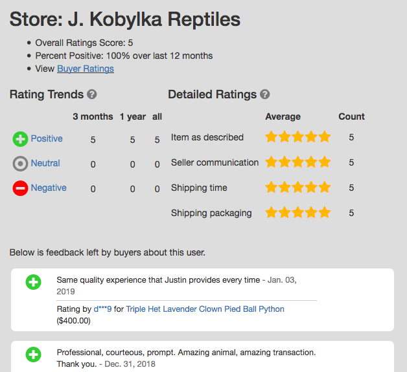Image resolution: width=407 pixels, height=372 pixels.
Task: Click the Item as described star rating
Action: click(297, 137)
